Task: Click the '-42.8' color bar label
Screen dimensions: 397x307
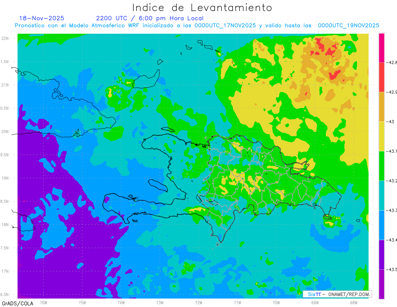Action: (392, 62)
